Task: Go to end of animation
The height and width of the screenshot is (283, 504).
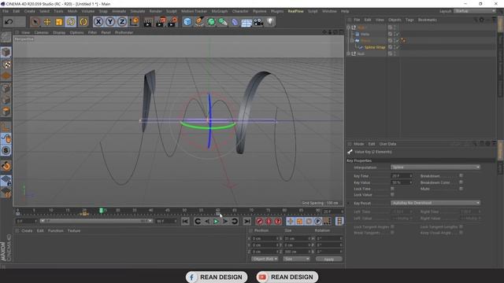Action: click(x=246, y=221)
